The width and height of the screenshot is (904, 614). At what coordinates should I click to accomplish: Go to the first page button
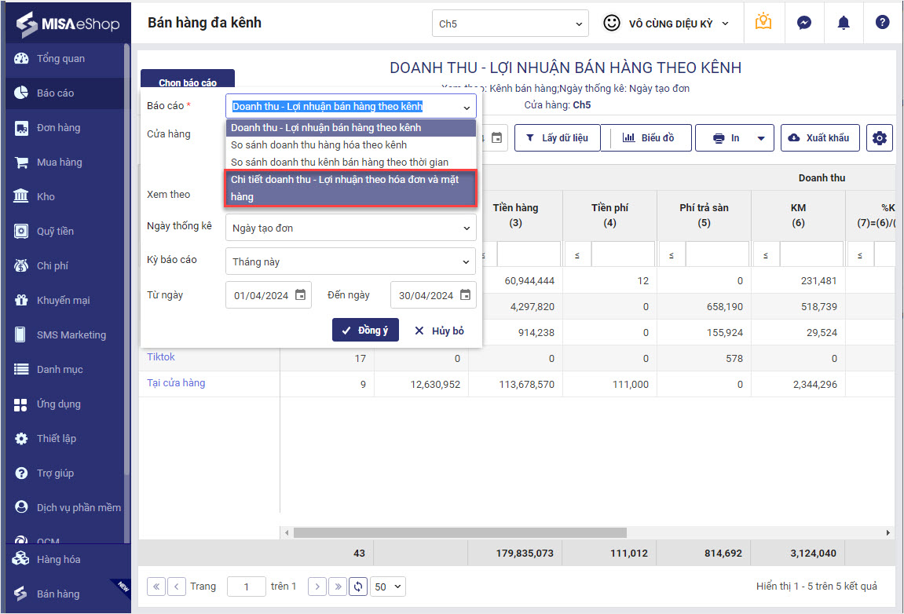(x=156, y=587)
